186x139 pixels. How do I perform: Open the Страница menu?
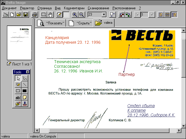tap(44, 8)
